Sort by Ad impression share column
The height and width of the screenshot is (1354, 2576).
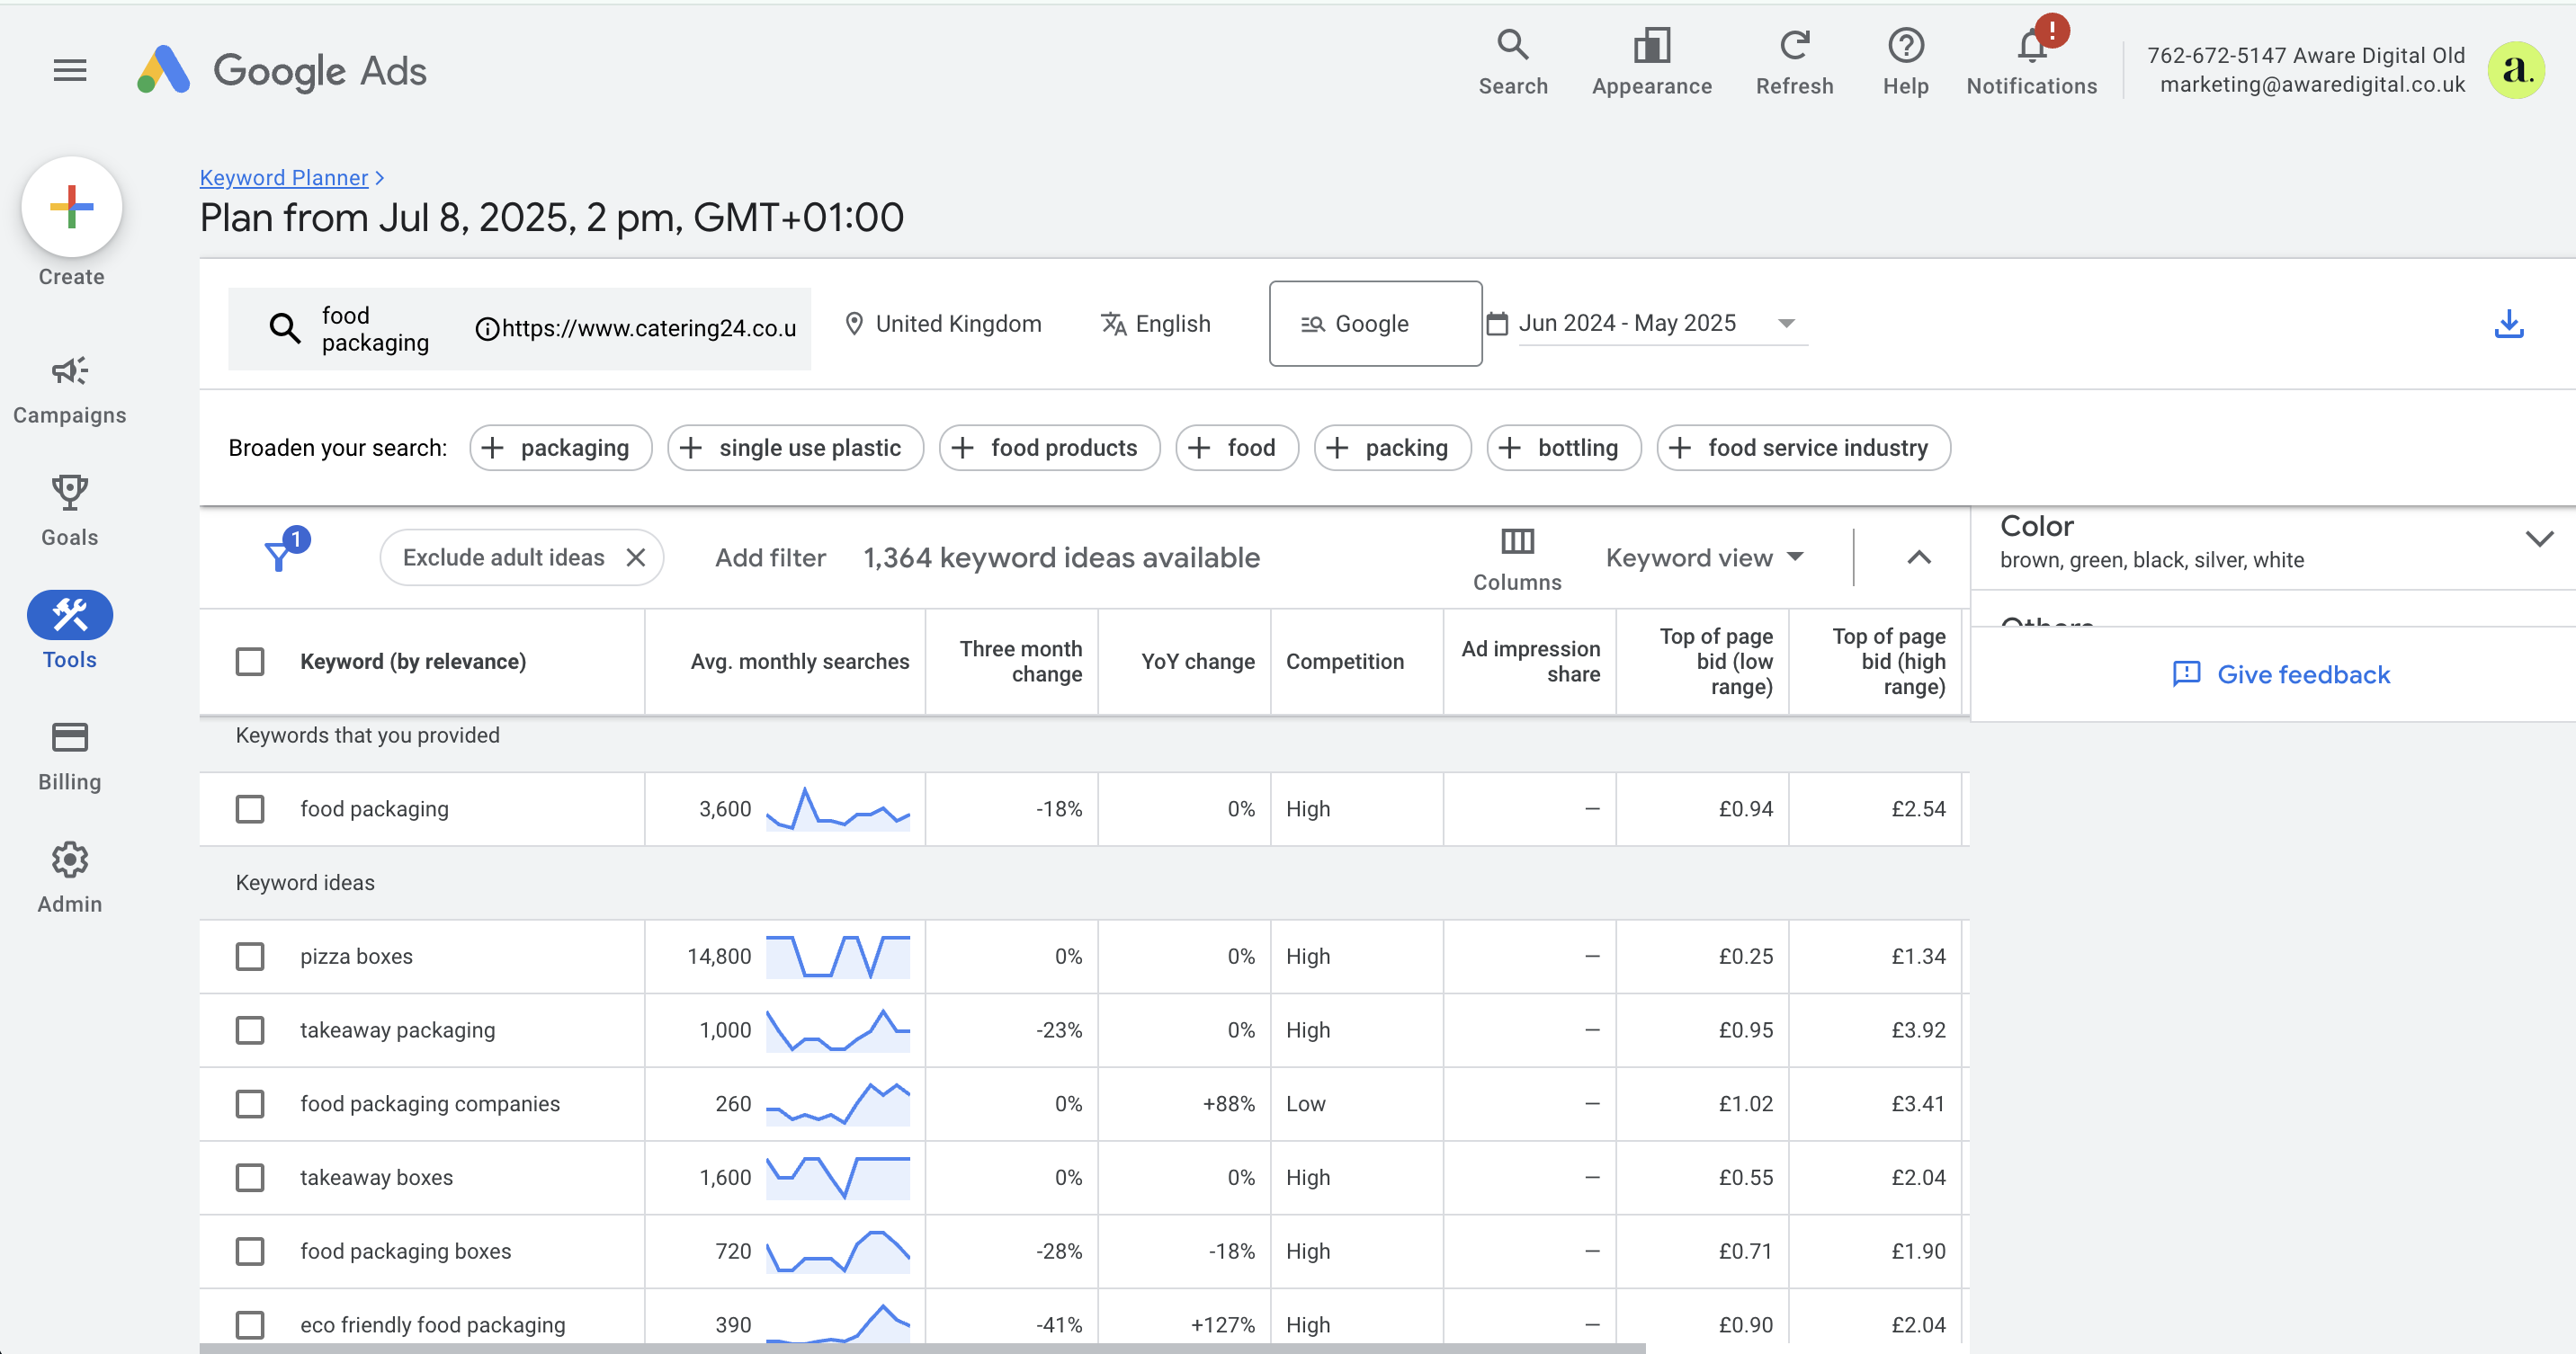[x=1530, y=662]
